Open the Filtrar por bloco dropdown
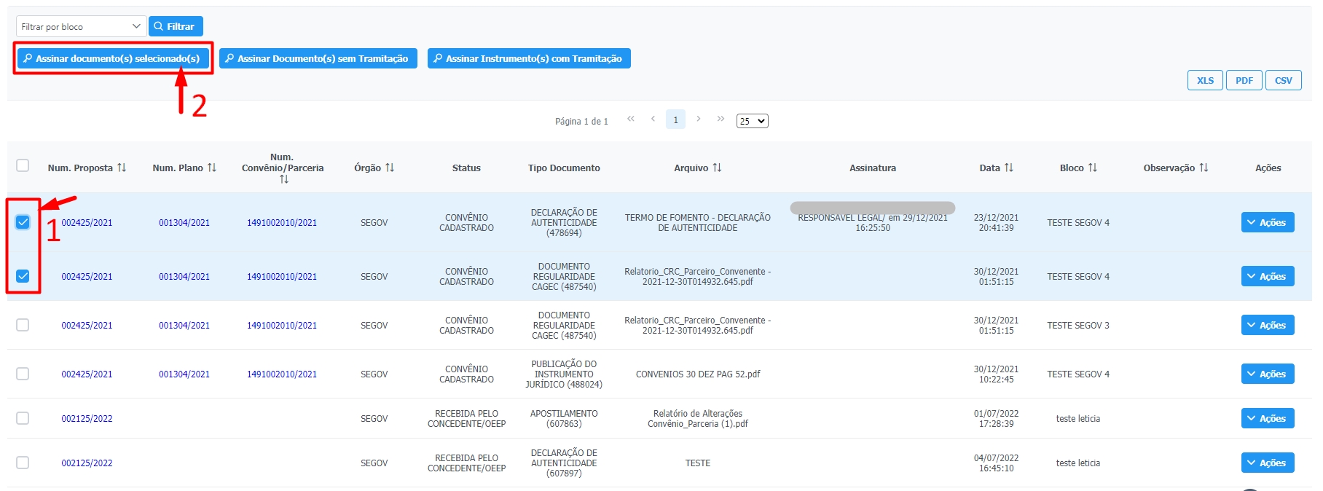Viewport: 1323px width, 491px height. [x=81, y=27]
